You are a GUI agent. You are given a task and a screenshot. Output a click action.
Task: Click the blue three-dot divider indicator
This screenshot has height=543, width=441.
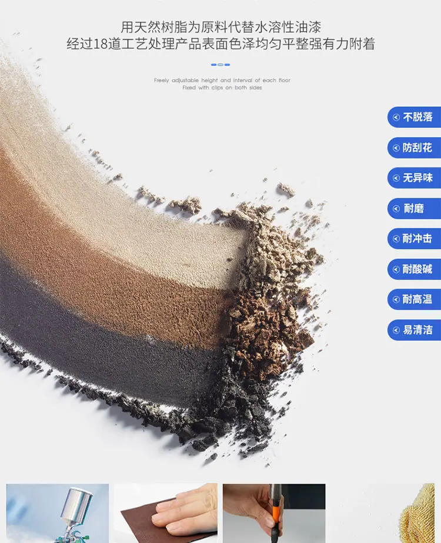click(220, 65)
